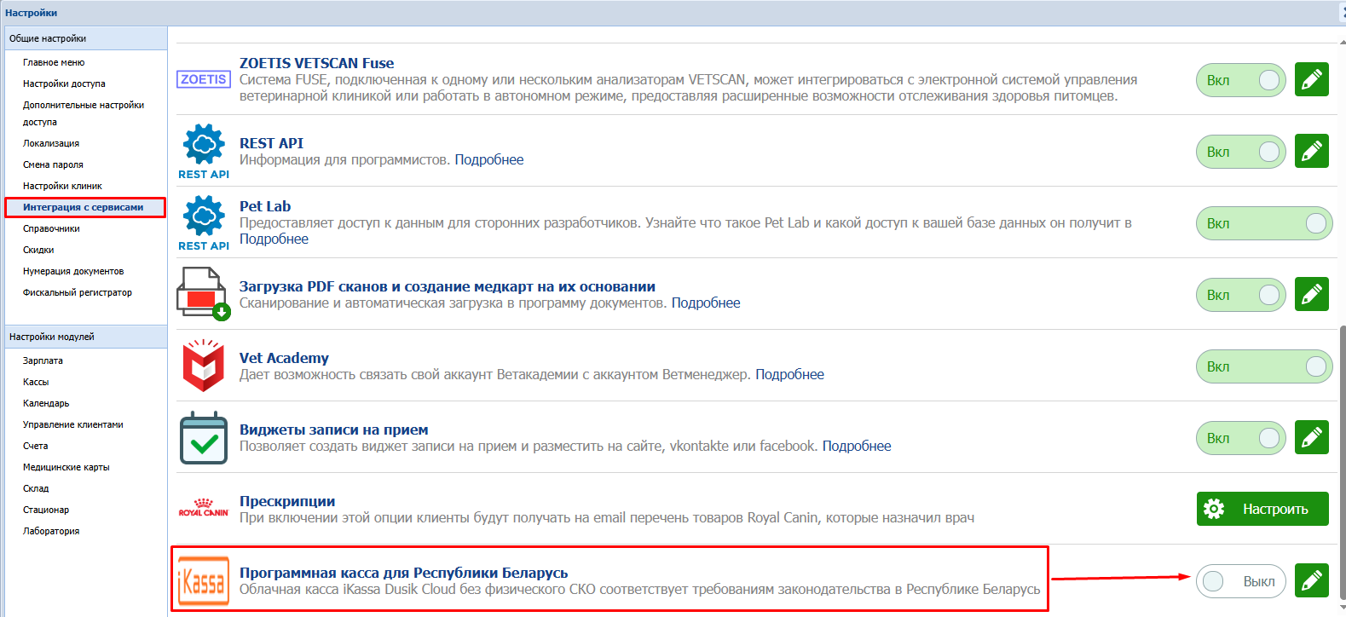This screenshot has height=617, width=1346.
Task: Click the PDF scan upload icon
Action: point(204,294)
